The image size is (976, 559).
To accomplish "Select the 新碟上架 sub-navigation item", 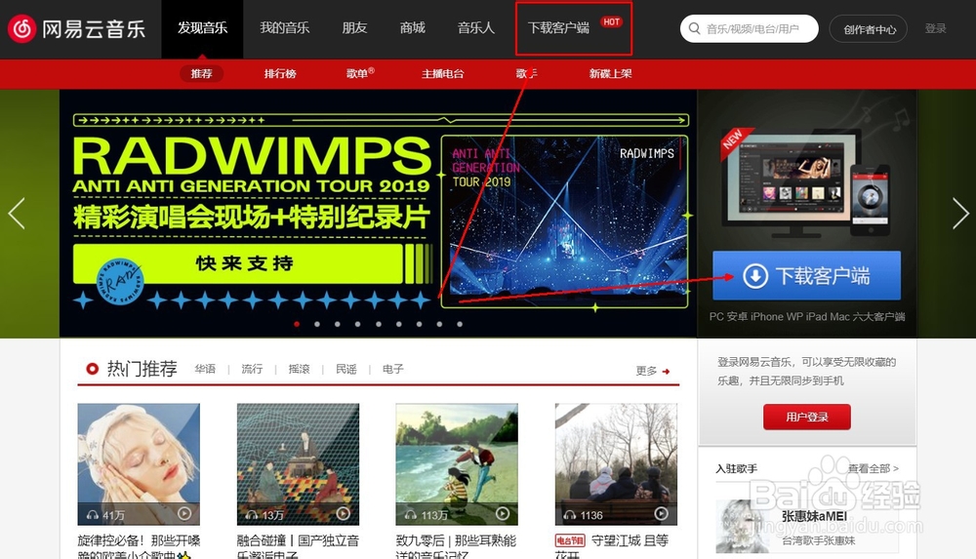I will pos(611,73).
